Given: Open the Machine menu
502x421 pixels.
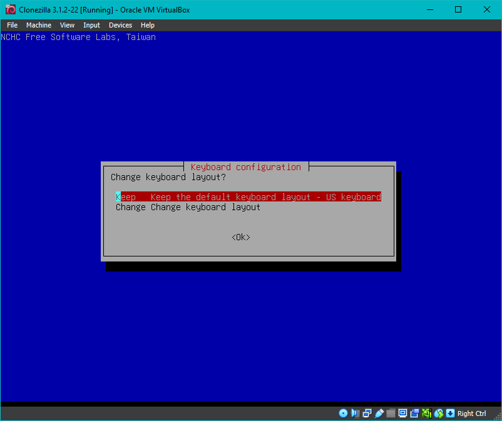Looking at the screenshot, I should pyautogui.click(x=39, y=25).
